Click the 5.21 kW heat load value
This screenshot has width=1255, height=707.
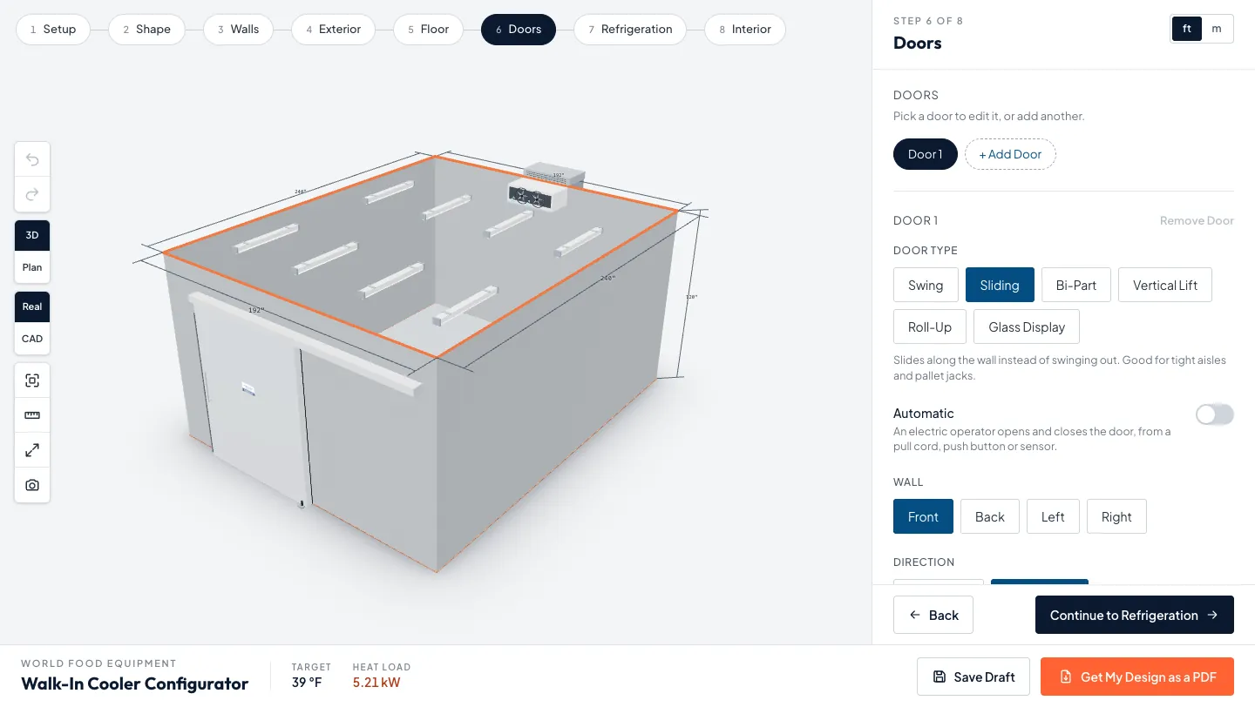pyautogui.click(x=376, y=683)
